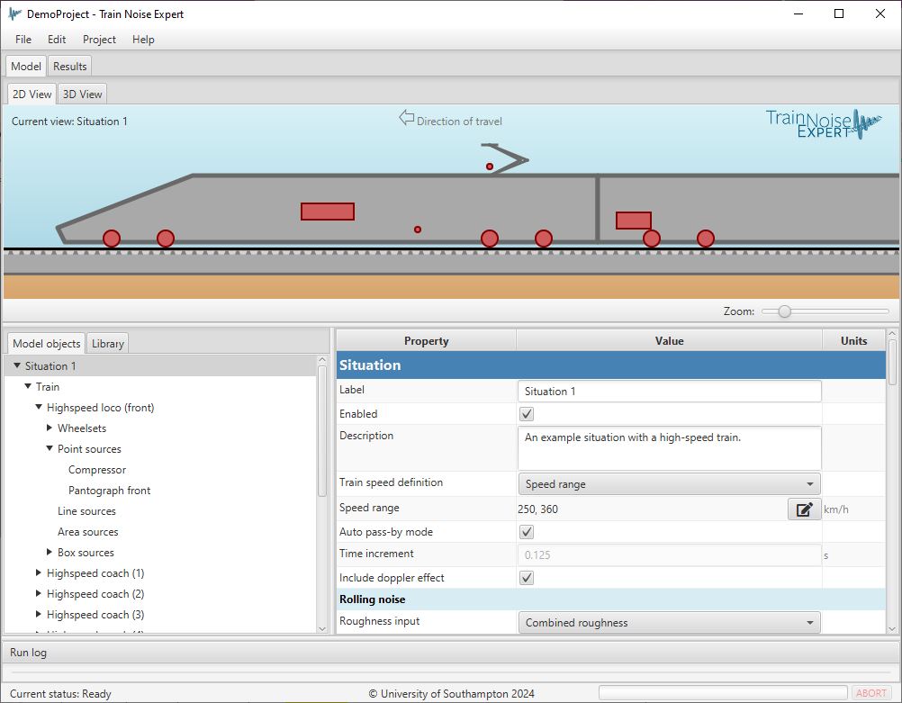Select Area sources in the tree
The height and width of the screenshot is (703, 902).
87,532
